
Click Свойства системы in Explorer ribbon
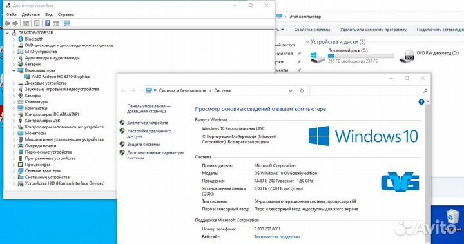coord(312,30)
